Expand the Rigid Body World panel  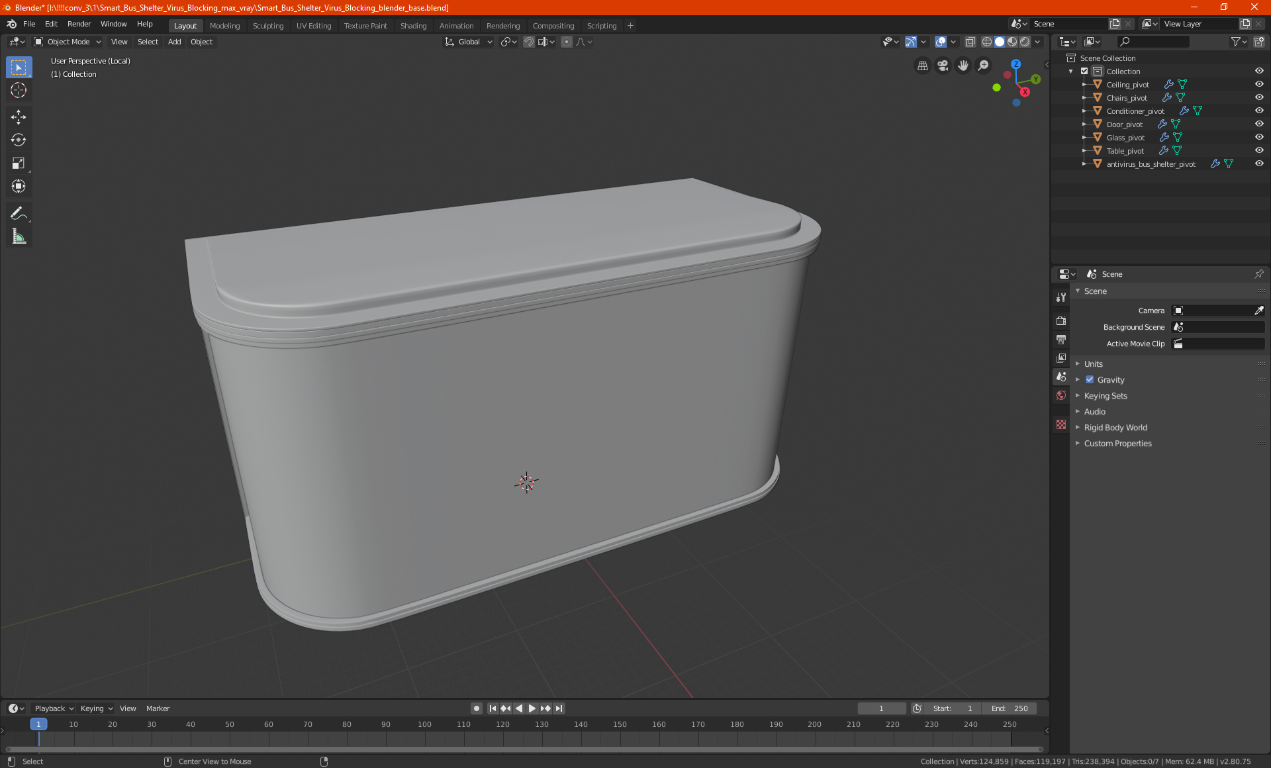click(1115, 427)
